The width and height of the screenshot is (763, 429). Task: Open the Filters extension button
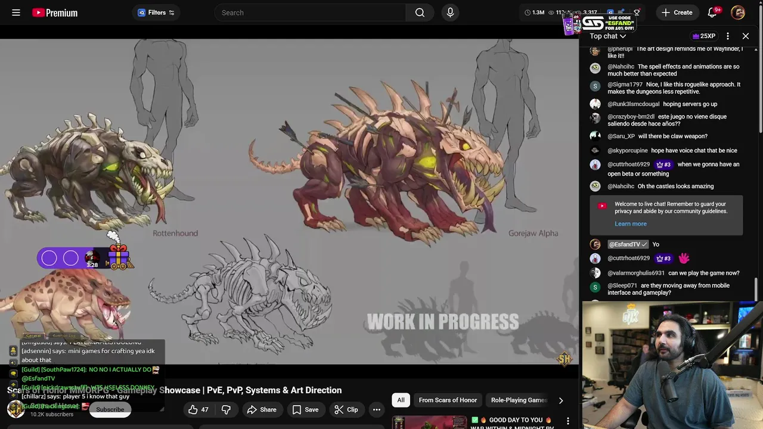click(x=156, y=13)
